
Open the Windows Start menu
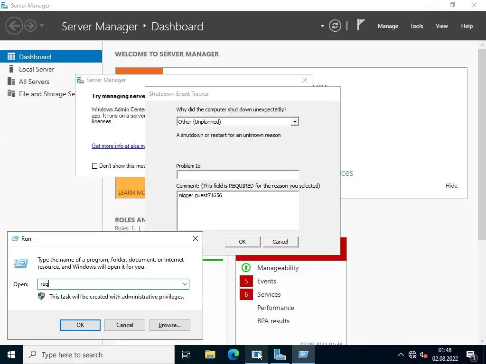click(x=11, y=355)
